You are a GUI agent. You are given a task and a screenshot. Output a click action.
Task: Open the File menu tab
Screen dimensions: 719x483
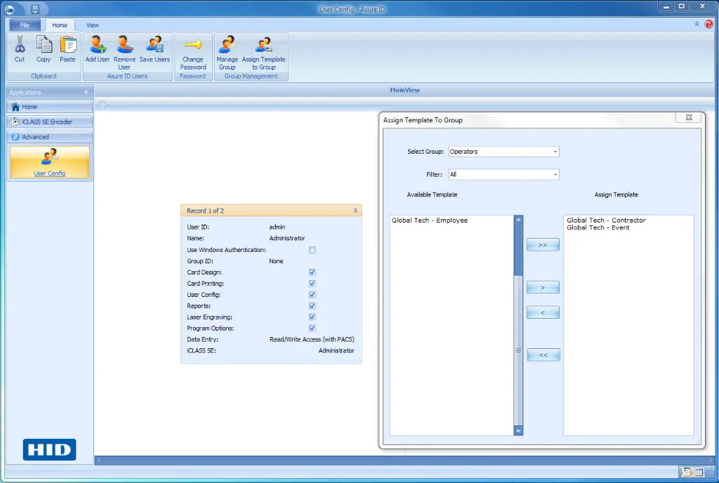tap(25, 25)
